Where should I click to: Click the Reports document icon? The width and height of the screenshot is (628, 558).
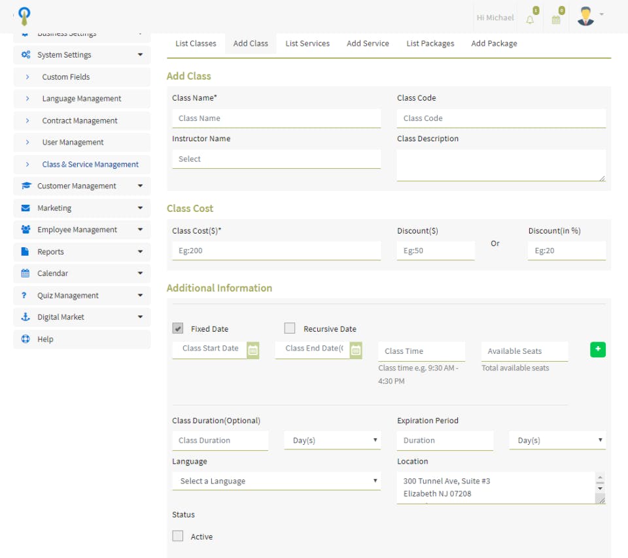tap(26, 251)
